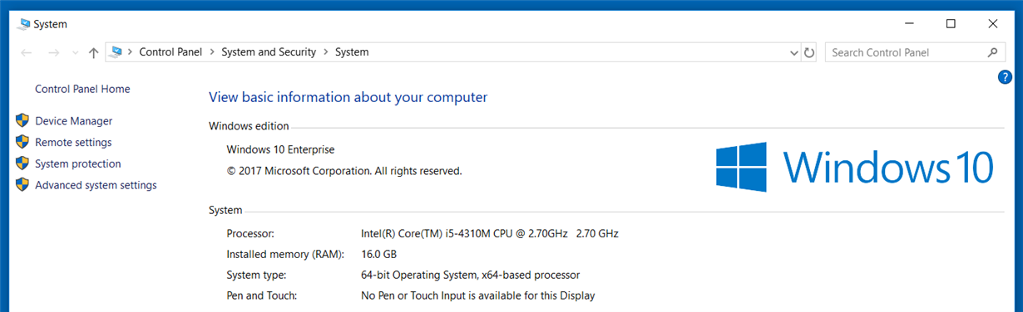Refresh the System page
The image size is (1023, 312).
[809, 52]
